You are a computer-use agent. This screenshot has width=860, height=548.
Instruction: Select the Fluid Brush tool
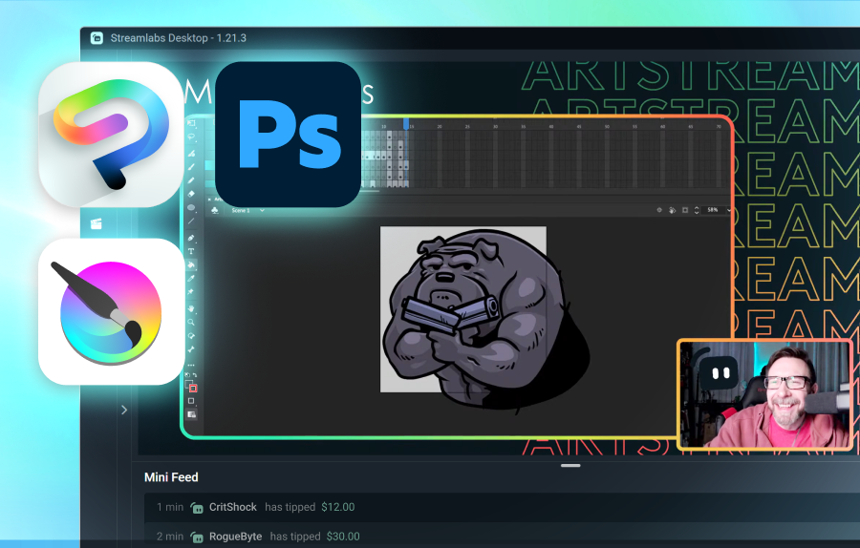tap(191, 154)
